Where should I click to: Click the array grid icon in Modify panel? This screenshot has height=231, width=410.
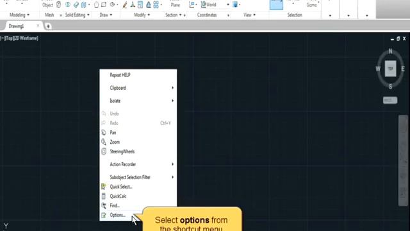tap(156, 4)
